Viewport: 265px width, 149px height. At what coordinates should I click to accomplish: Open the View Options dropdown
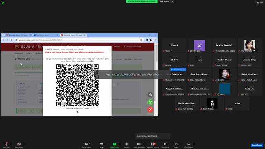(166, 2)
